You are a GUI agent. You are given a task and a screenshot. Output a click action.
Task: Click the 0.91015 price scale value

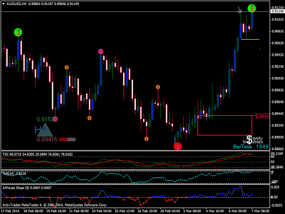point(278,20)
